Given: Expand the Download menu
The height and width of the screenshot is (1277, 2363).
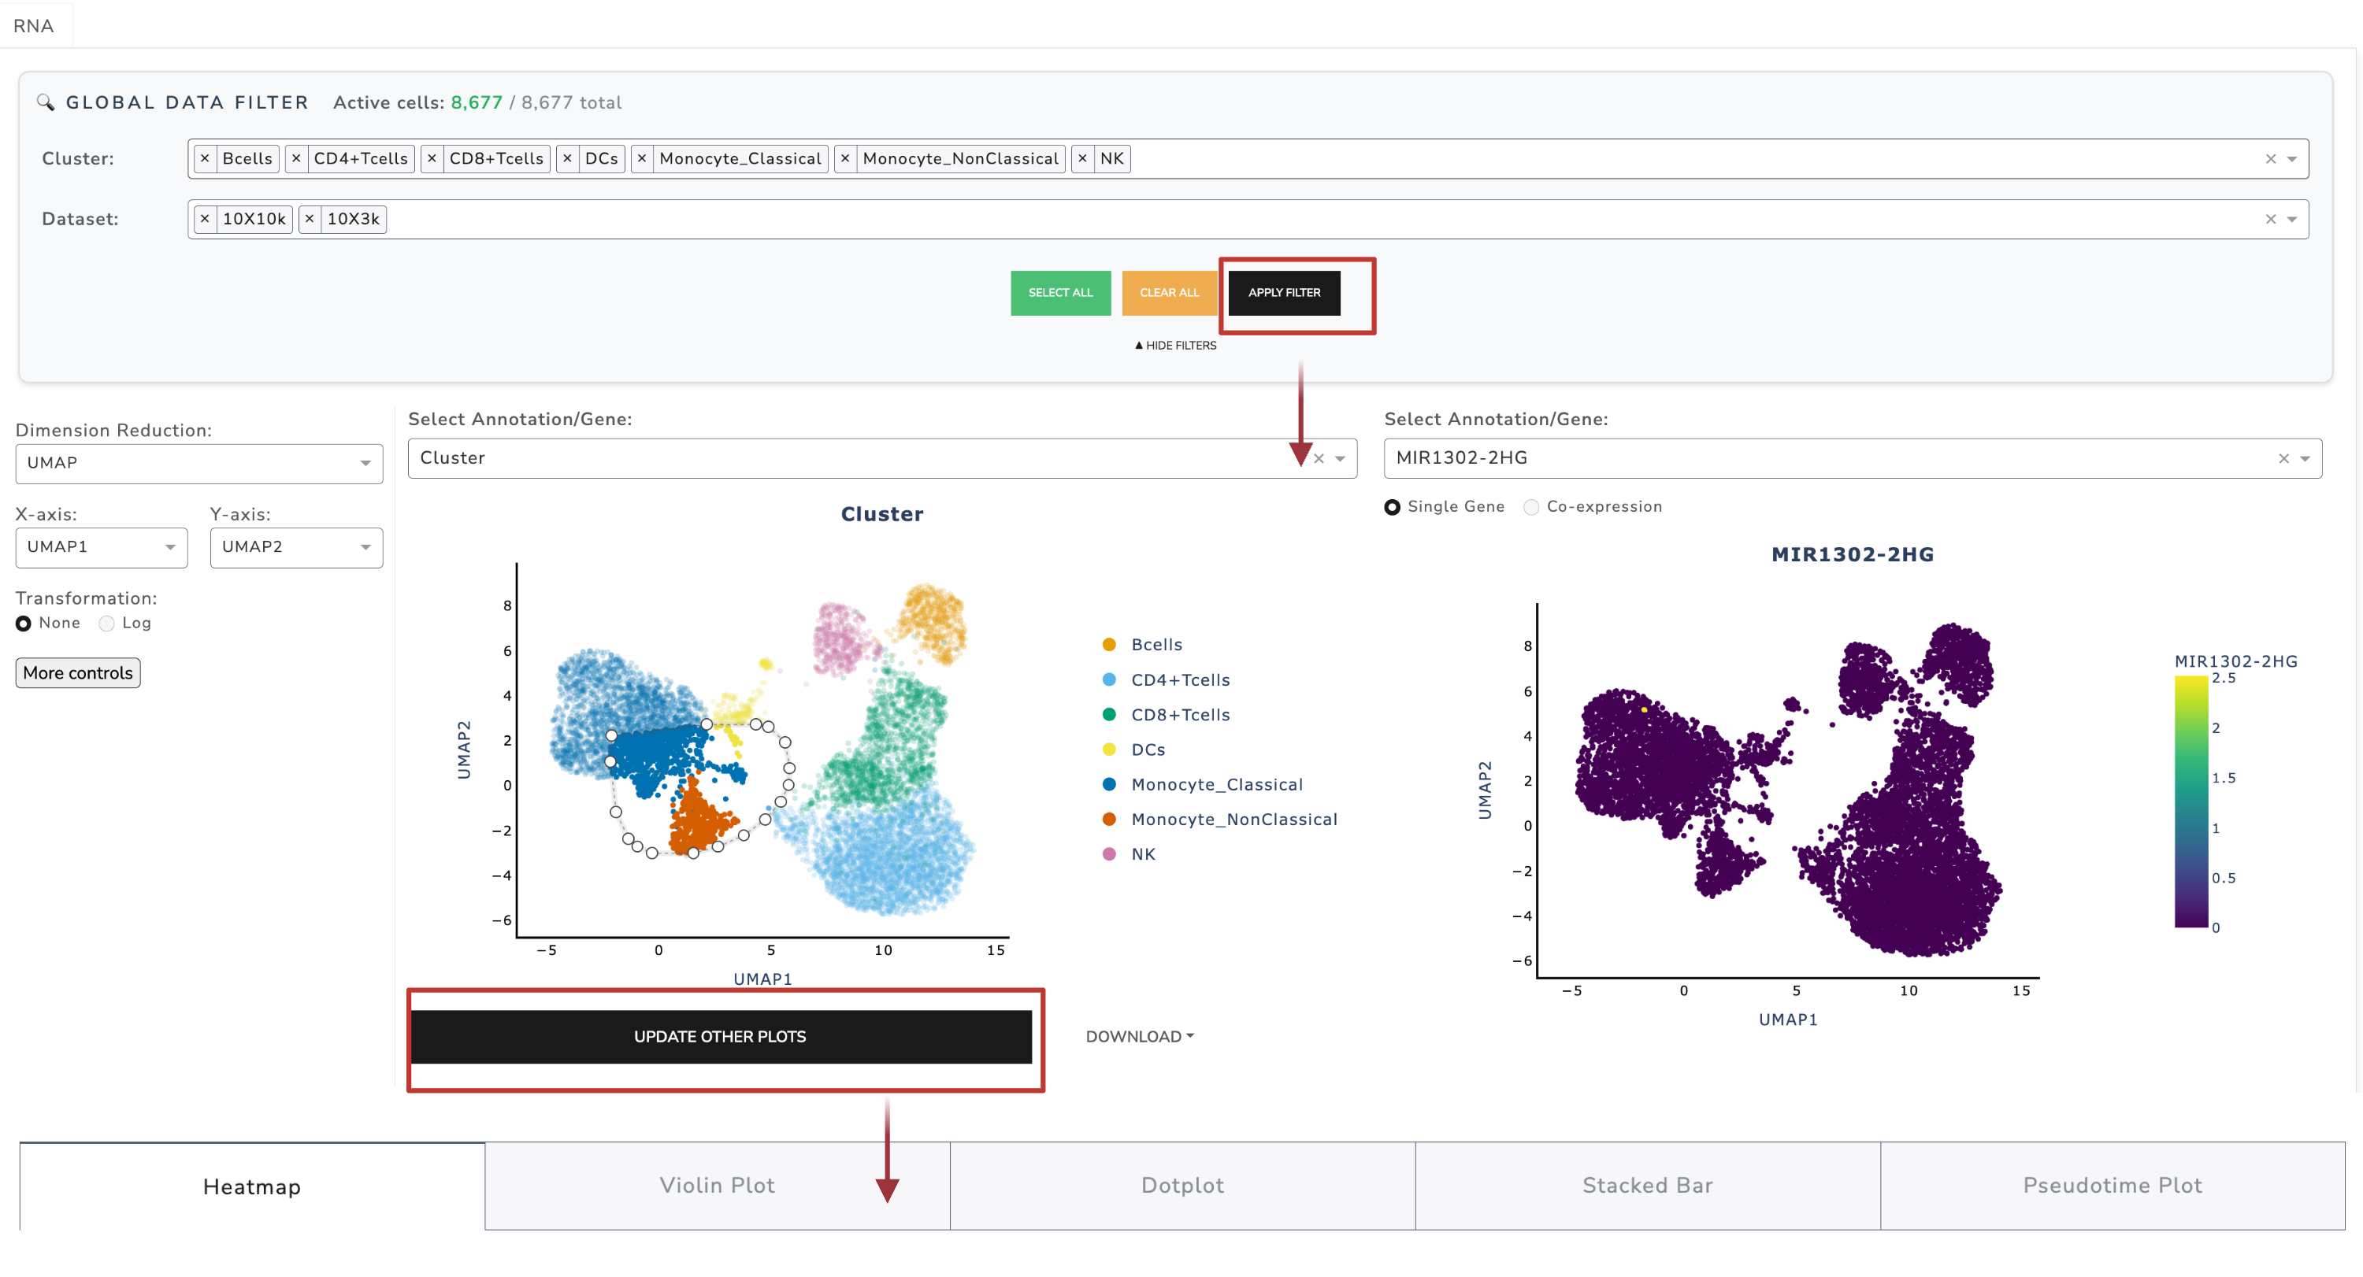Looking at the screenshot, I should coord(1138,1036).
